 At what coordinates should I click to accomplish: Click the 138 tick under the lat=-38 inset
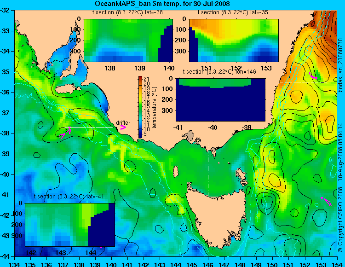(110, 68)
